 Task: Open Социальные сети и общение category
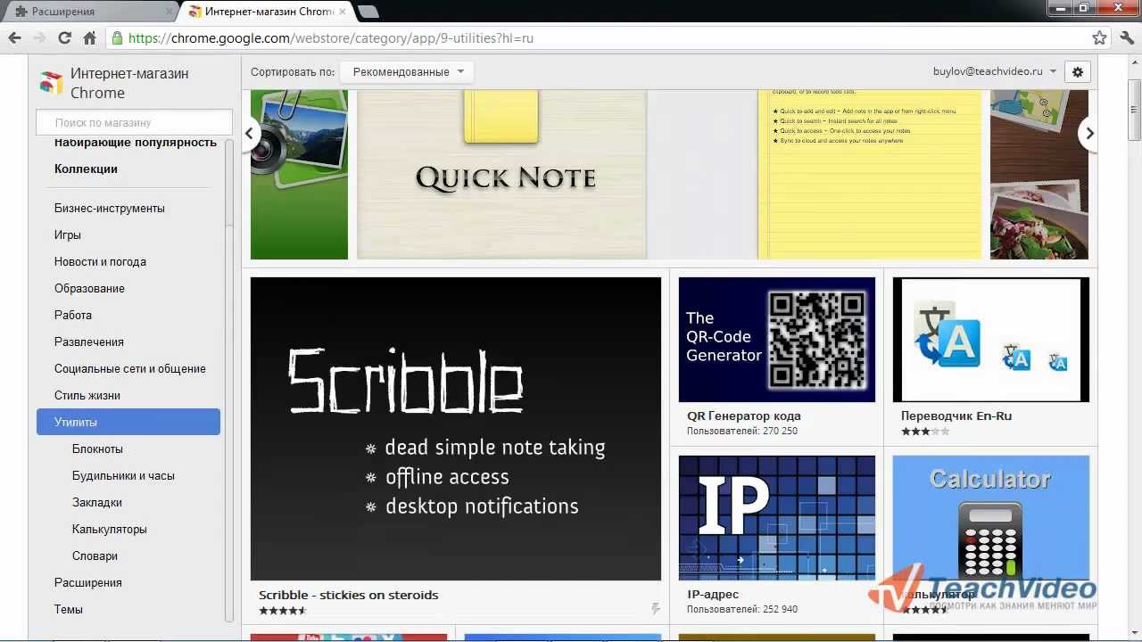point(130,369)
